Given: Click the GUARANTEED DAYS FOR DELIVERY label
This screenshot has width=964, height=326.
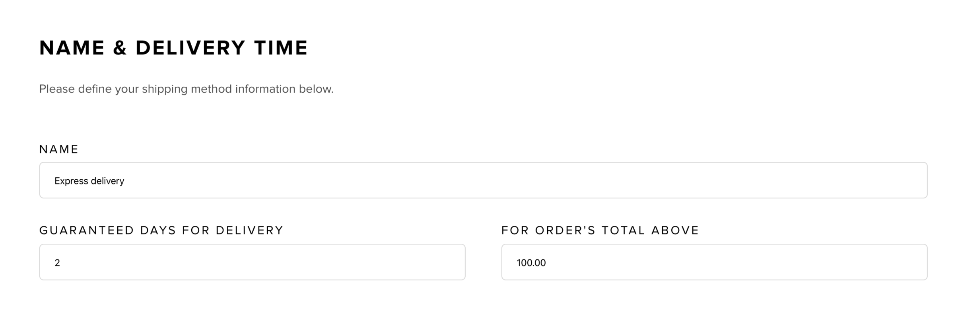Looking at the screenshot, I should [x=161, y=230].
